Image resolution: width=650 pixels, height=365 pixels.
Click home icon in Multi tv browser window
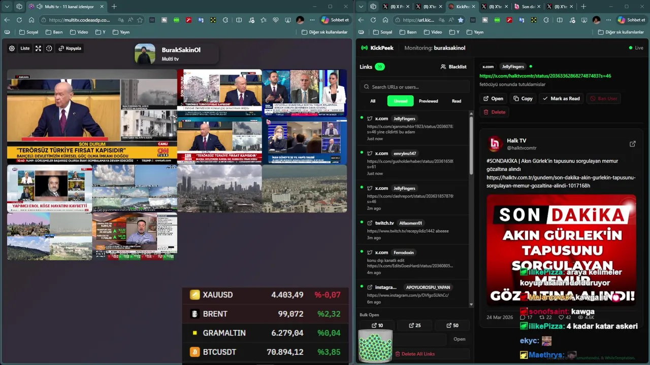pyautogui.click(x=31, y=20)
